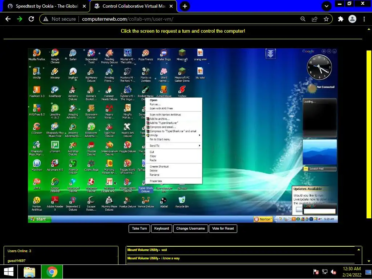Open Bejeweled Twist shortcut
The image size is (372, 279).
click(91, 56)
